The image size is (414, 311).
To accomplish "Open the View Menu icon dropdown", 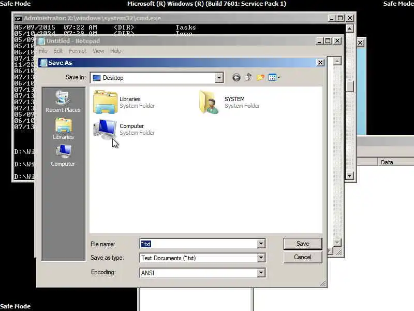I will [x=274, y=77].
